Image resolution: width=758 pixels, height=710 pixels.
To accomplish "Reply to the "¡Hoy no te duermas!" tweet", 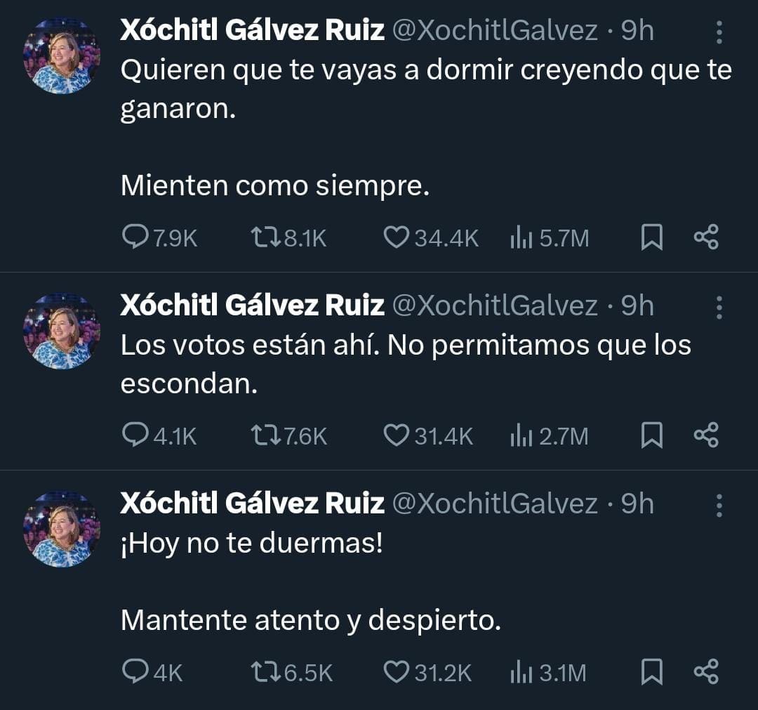I will [133, 673].
